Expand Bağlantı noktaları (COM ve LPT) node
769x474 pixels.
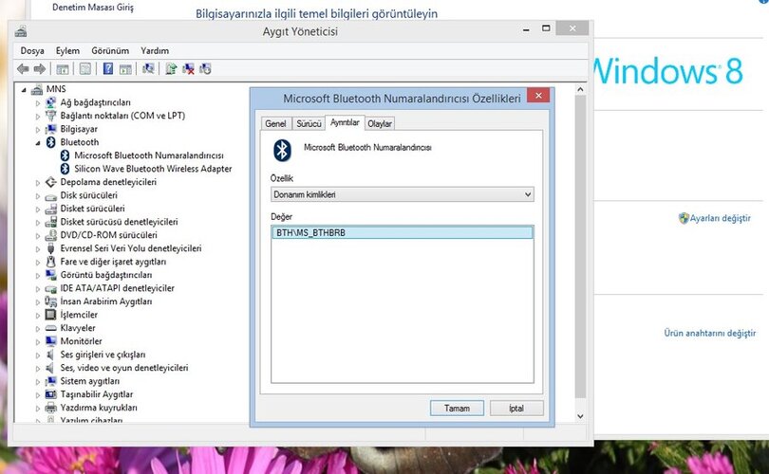[x=38, y=116]
